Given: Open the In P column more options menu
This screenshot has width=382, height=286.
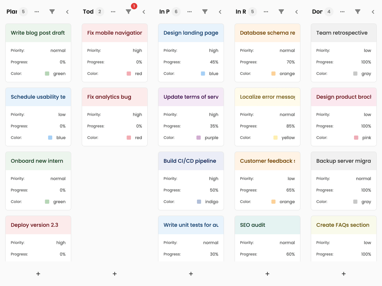Looking at the screenshot, I should pos(190,12).
